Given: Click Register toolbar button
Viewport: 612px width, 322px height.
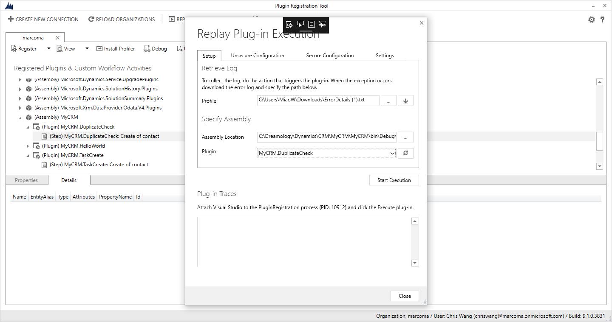Looking at the screenshot, I should [24, 49].
